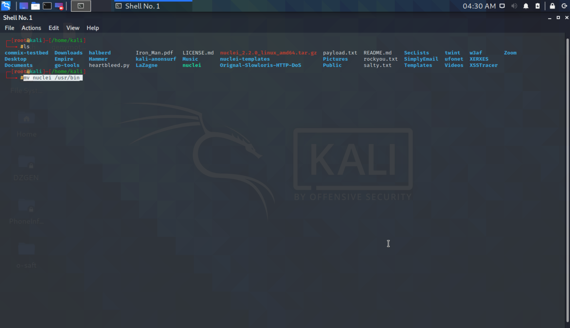Image resolution: width=570 pixels, height=328 pixels.
Task: Click 'rockyou.txt' file name
Action: point(381,59)
